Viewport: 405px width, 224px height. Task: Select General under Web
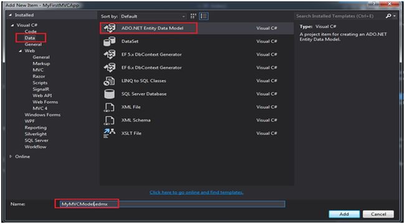(41, 57)
